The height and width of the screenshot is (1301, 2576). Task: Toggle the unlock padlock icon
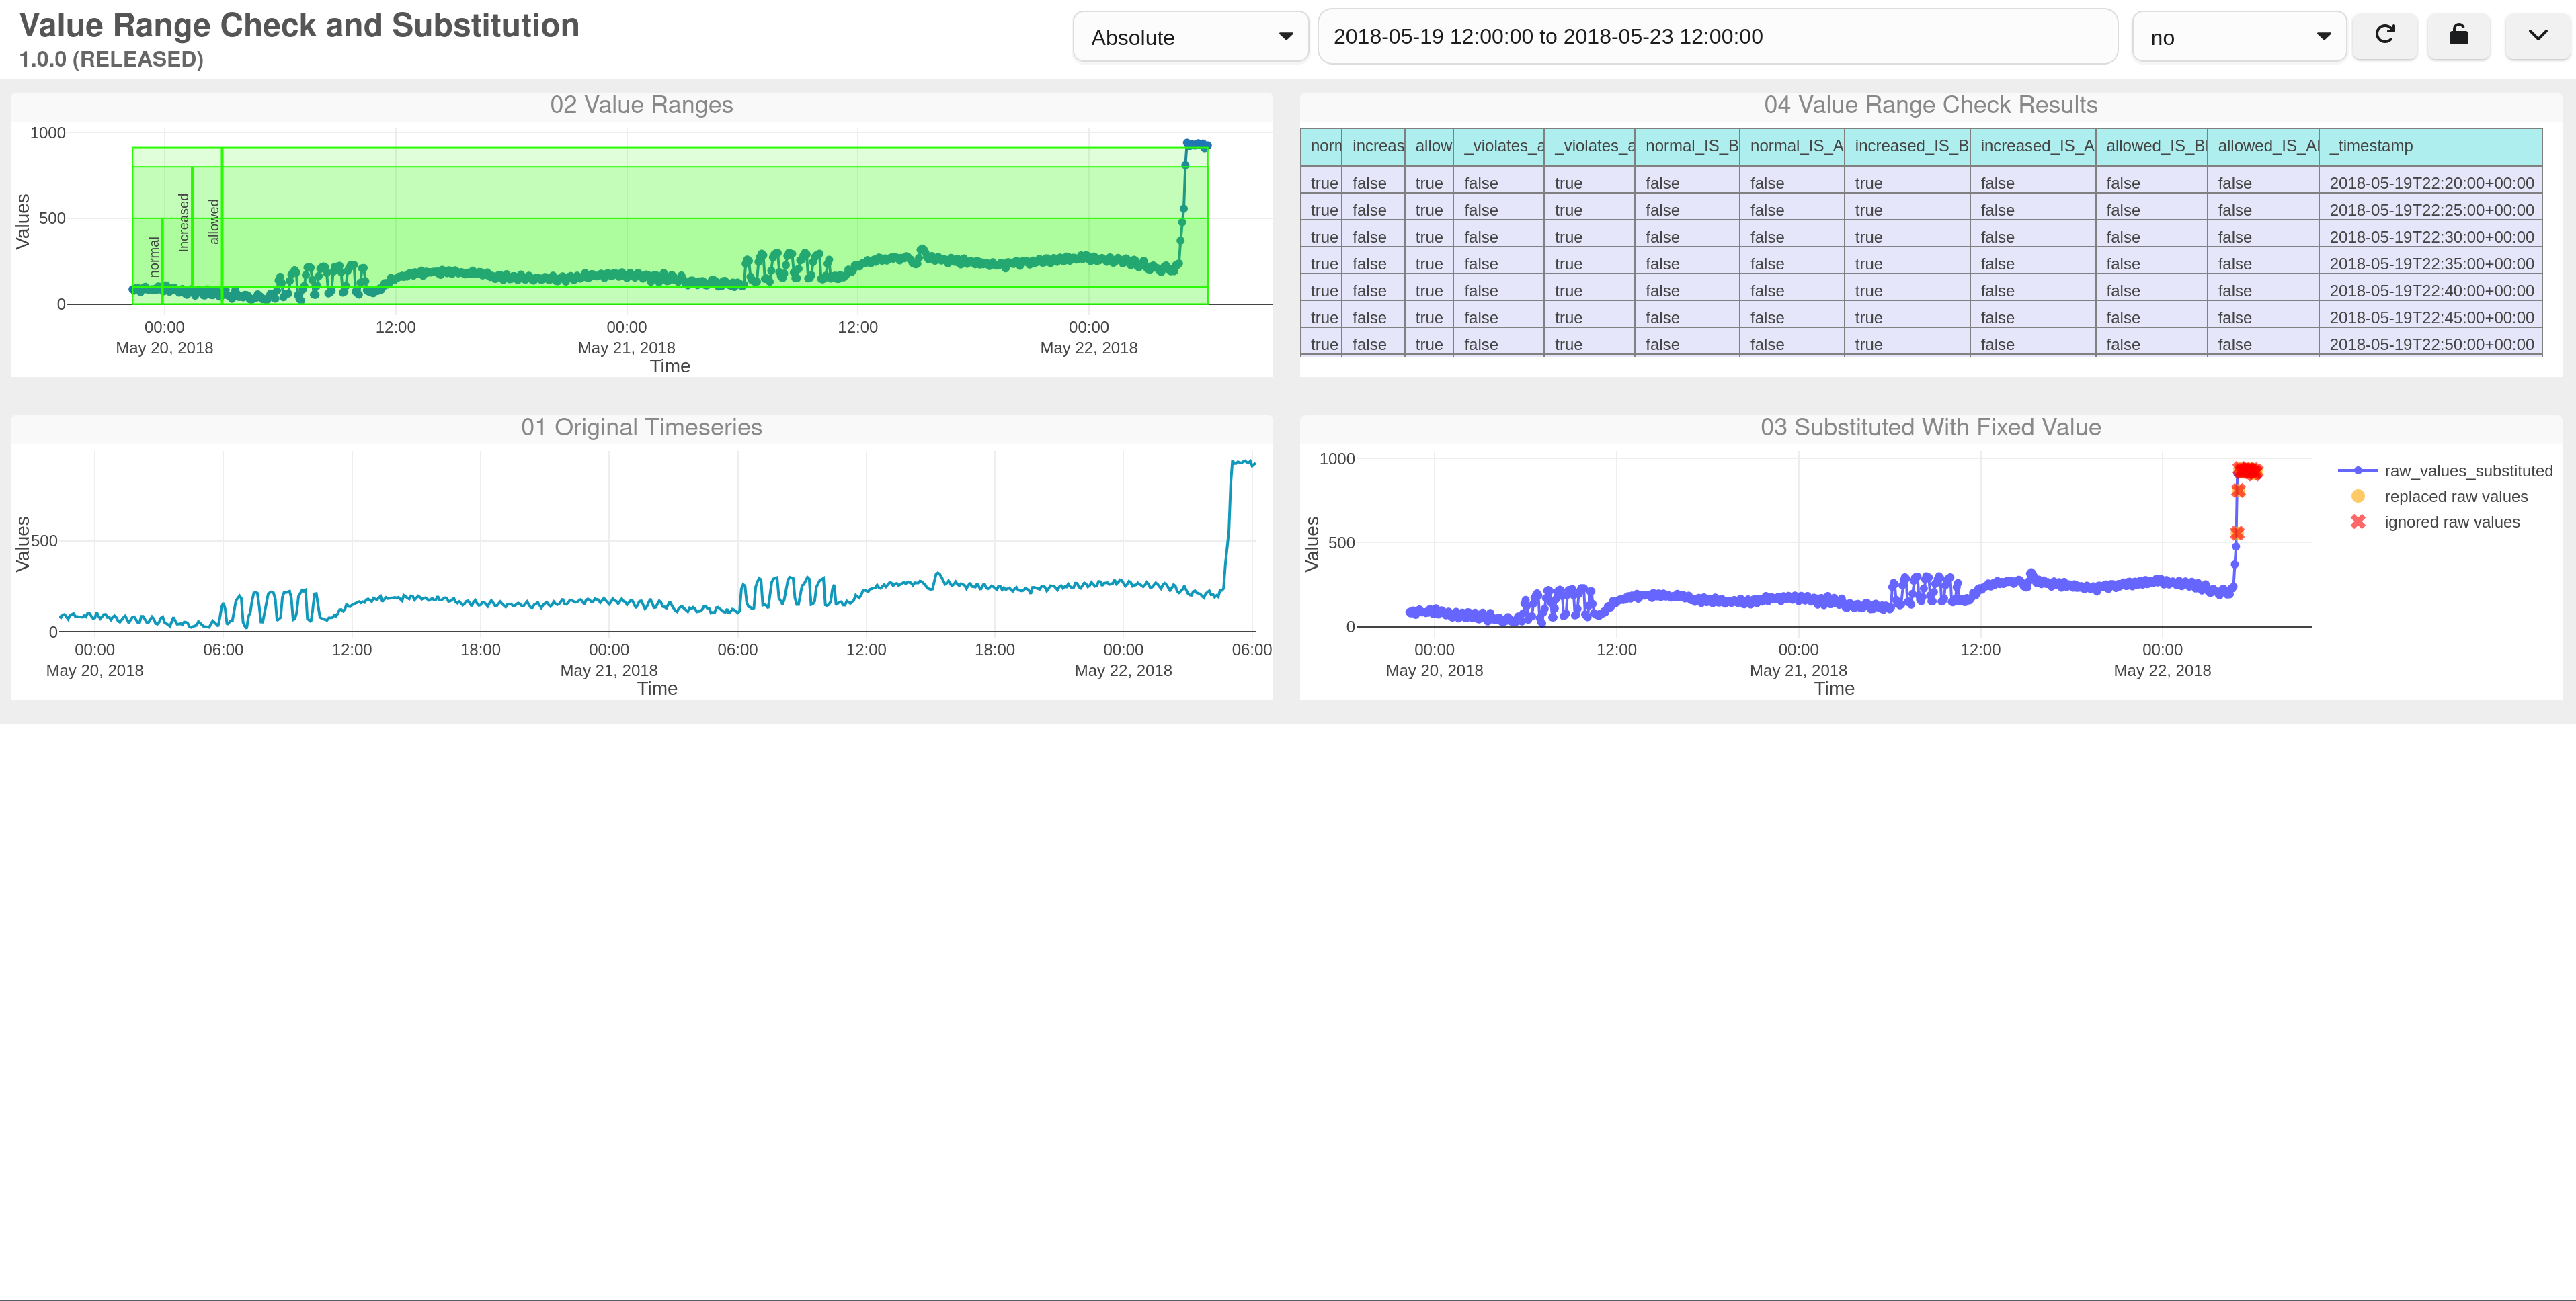pyautogui.click(x=2459, y=36)
